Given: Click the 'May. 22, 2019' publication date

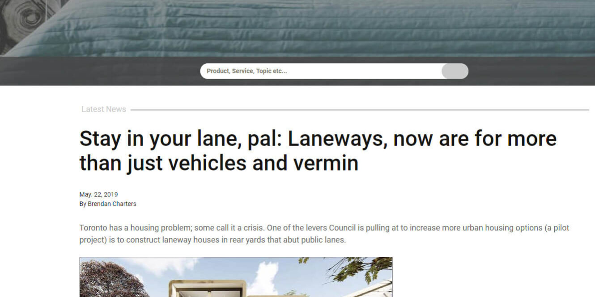Looking at the screenshot, I should point(98,195).
